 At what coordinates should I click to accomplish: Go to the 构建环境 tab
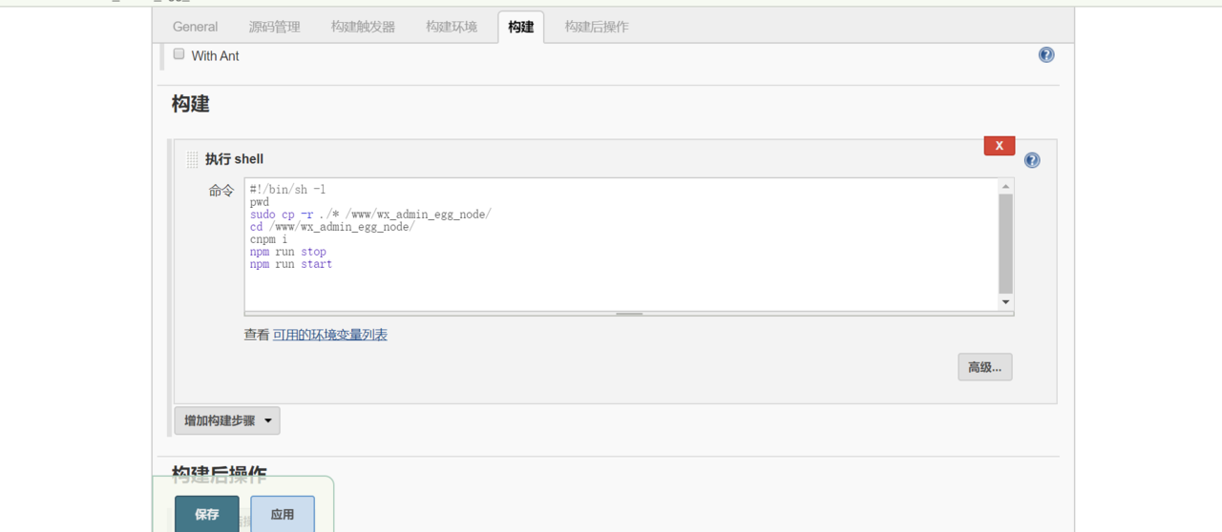[451, 27]
